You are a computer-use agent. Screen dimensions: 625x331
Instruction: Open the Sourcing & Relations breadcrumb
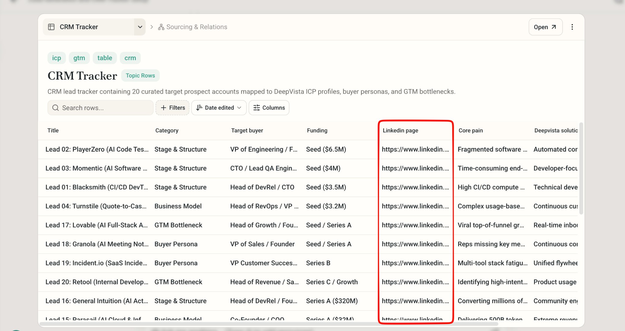coord(197,27)
